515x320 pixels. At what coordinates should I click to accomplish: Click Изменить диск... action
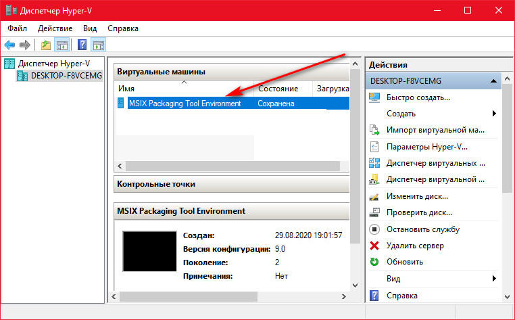(x=417, y=196)
